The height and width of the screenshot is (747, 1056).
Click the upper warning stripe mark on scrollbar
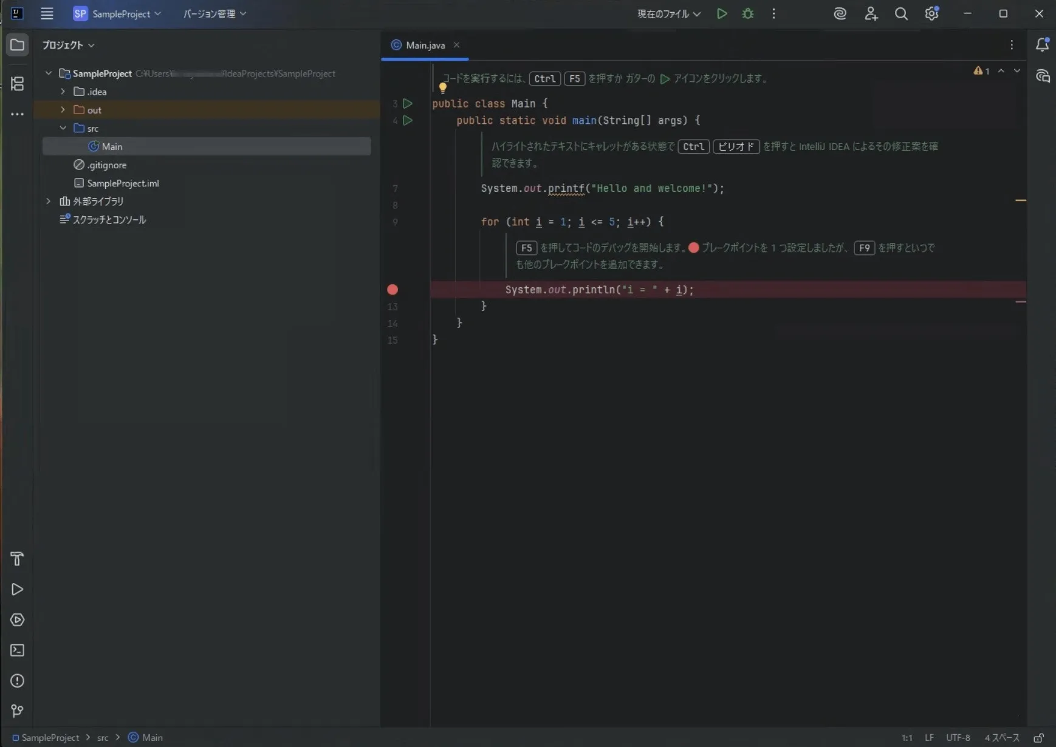1021,200
